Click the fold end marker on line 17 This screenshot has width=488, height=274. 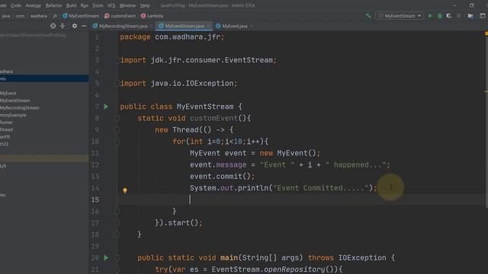click(x=117, y=223)
